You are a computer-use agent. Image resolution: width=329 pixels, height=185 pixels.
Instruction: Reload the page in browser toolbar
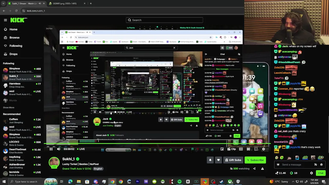(x=16, y=11)
